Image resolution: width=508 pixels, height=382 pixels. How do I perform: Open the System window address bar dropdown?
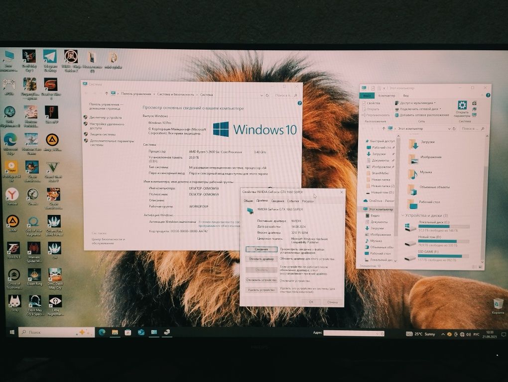[261, 95]
